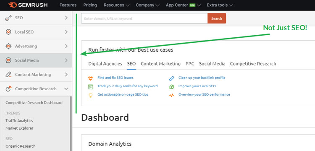315x151 pixels.
Task: Select the SEO label in sidebar
Action: (x=19, y=18)
